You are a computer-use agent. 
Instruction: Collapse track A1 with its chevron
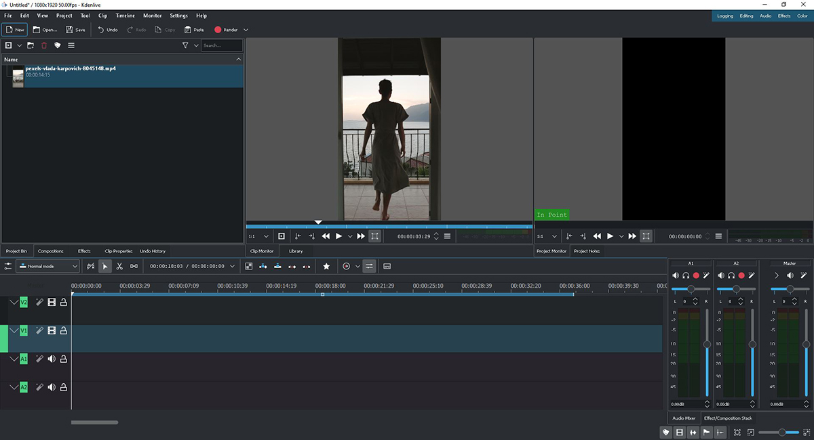[x=14, y=359]
